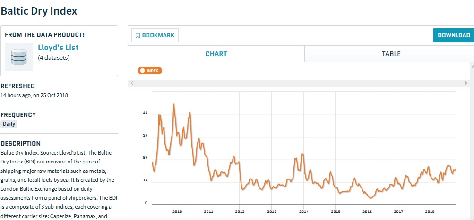Image resolution: width=474 pixels, height=220 pixels.
Task: Click the "(4 datasets)" text
Action: (x=54, y=58)
